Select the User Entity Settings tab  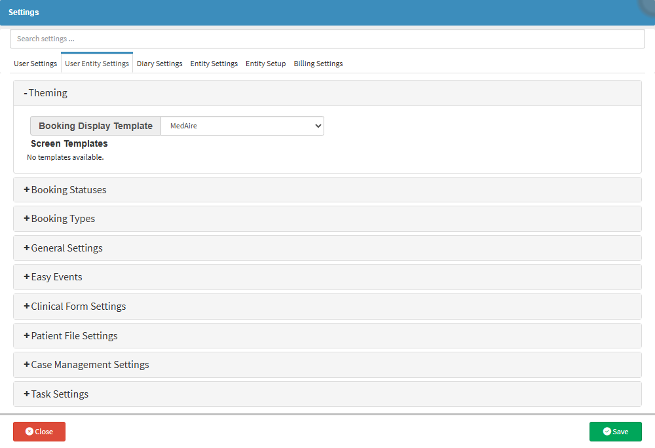pyautogui.click(x=97, y=64)
